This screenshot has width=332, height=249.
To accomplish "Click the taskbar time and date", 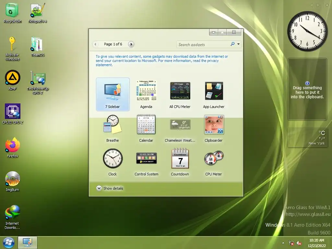I will click(316, 243).
